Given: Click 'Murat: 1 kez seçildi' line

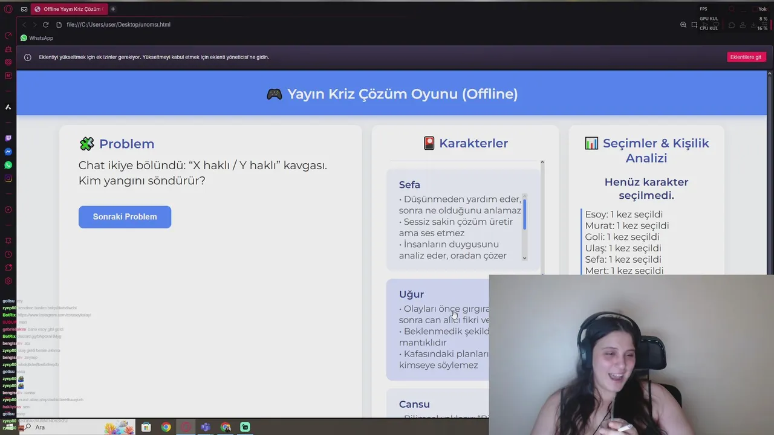Looking at the screenshot, I should 627,225.
